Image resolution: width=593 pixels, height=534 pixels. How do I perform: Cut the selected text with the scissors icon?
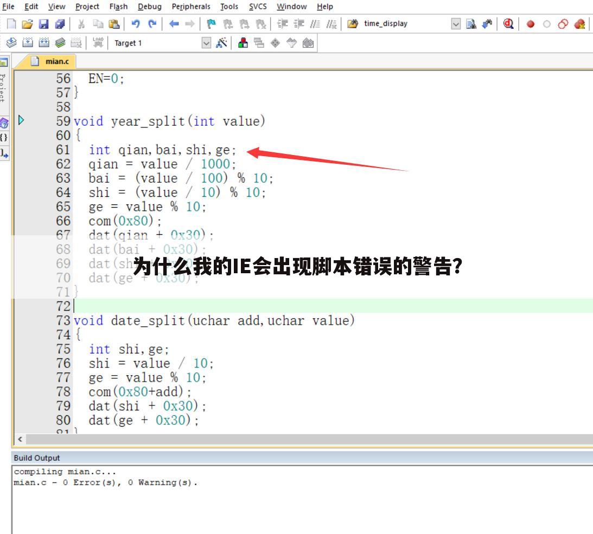click(81, 24)
